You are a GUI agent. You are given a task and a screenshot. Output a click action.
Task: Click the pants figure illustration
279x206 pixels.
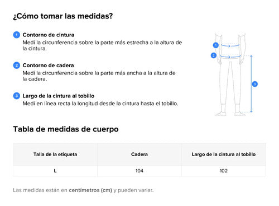pos(230,74)
